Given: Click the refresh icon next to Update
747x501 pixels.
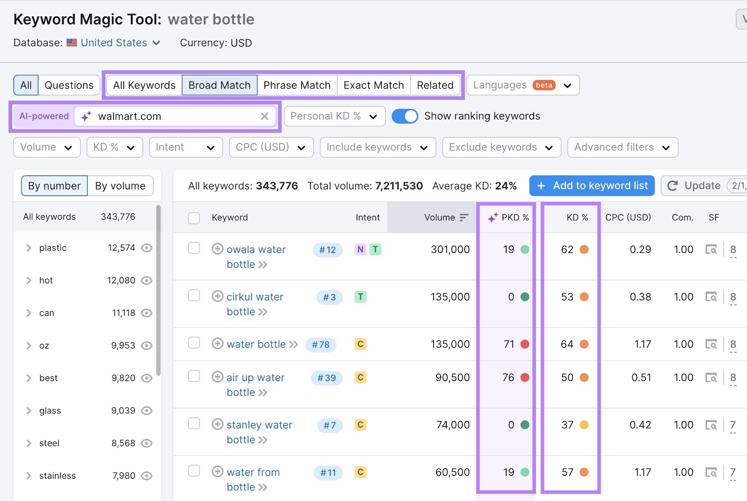Looking at the screenshot, I should [672, 186].
